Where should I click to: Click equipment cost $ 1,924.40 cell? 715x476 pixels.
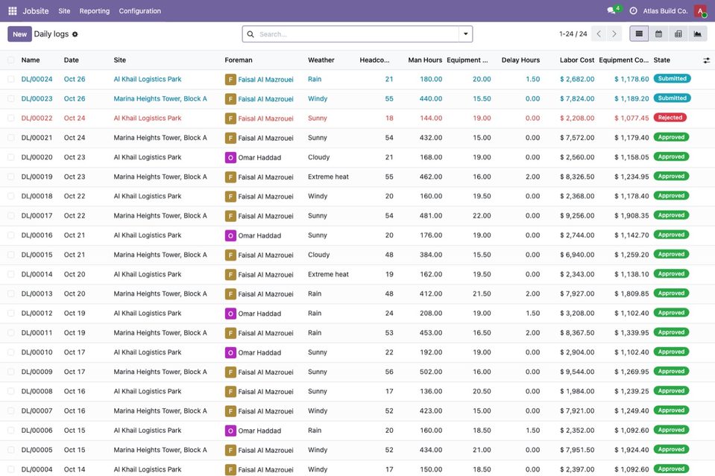click(x=631, y=450)
